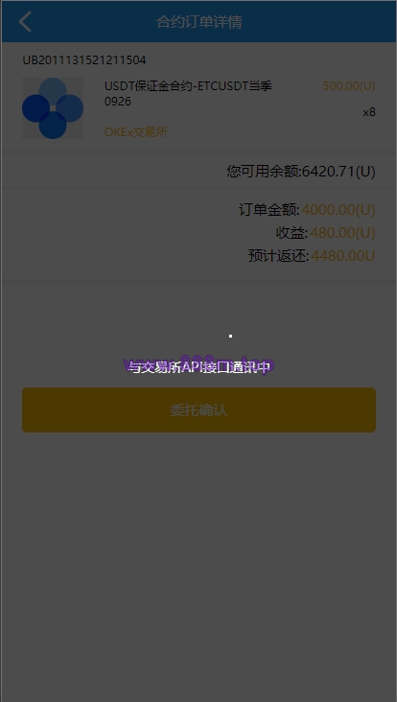The height and width of the screenshot is (702, 397).
Task: Select the order number UB2011131521211504
Action: point(84,60)
